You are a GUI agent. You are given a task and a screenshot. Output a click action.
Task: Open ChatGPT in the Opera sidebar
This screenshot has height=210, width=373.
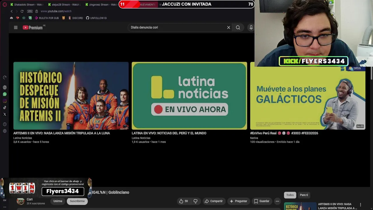click(x=5, y=87)
